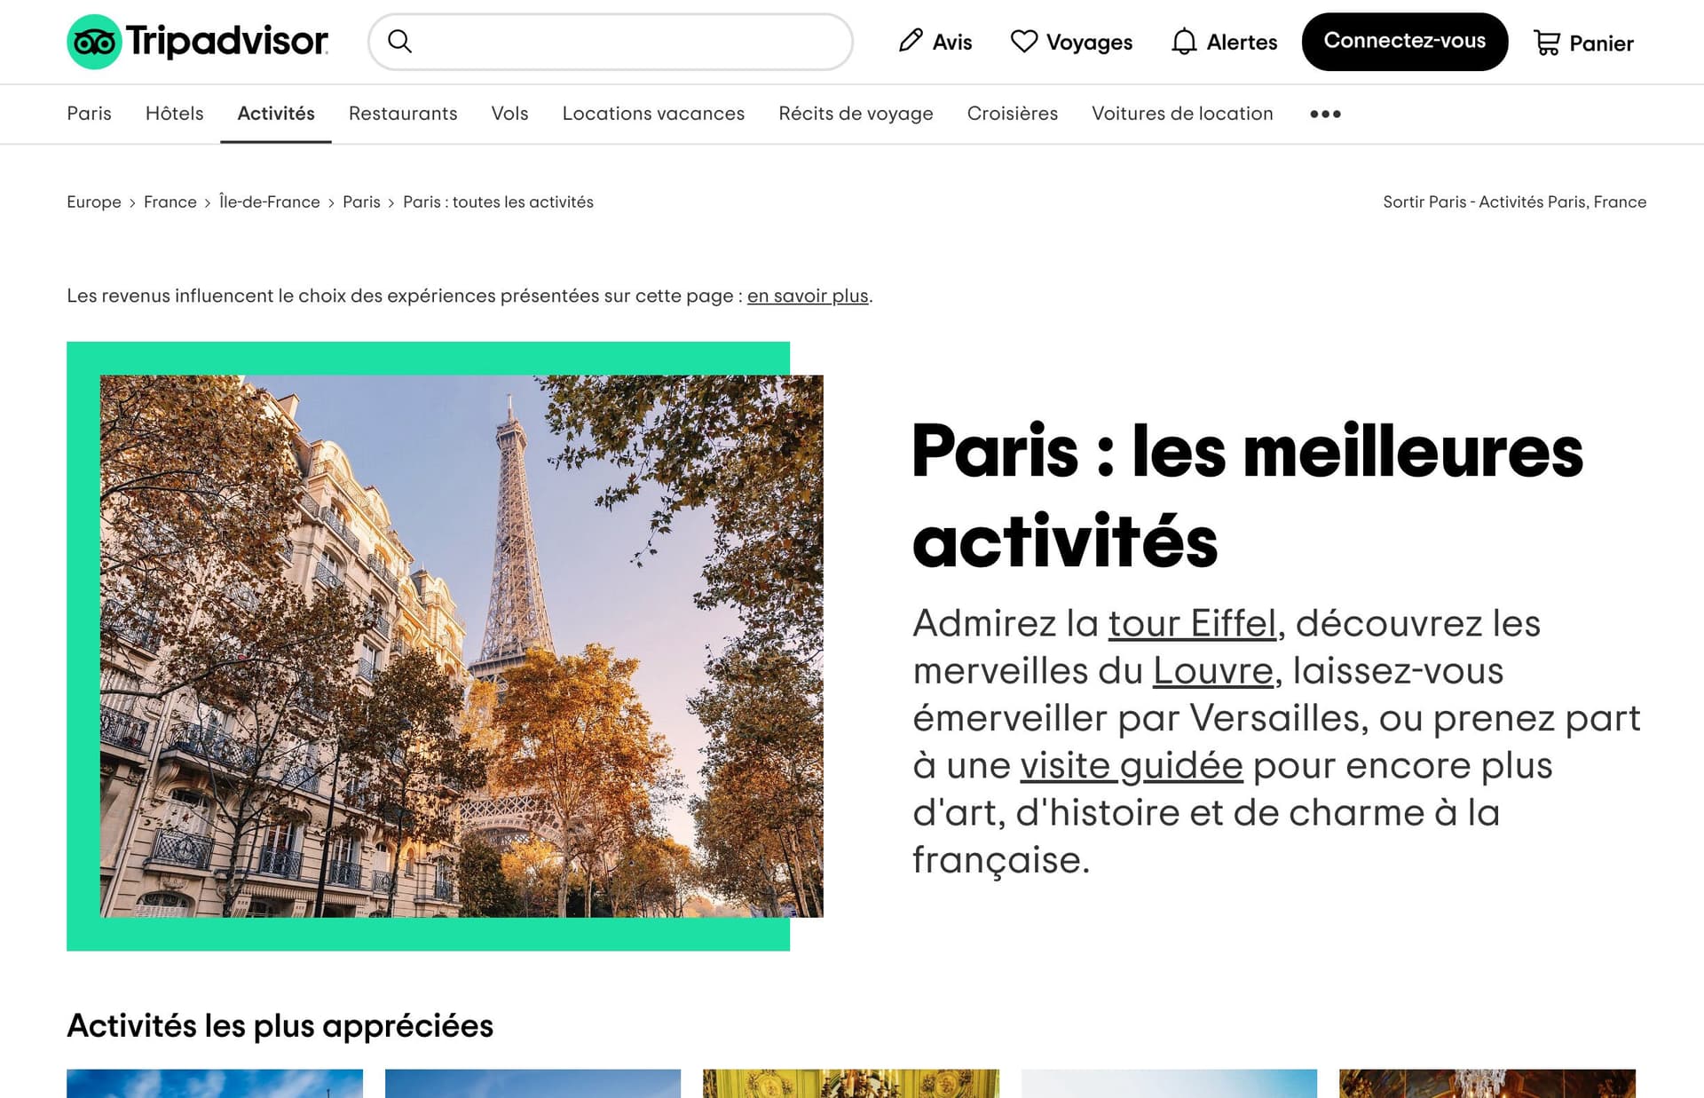Open the Croisières section
The width and height of the screenshot is (1704, 1098).
coord(1012,114)
